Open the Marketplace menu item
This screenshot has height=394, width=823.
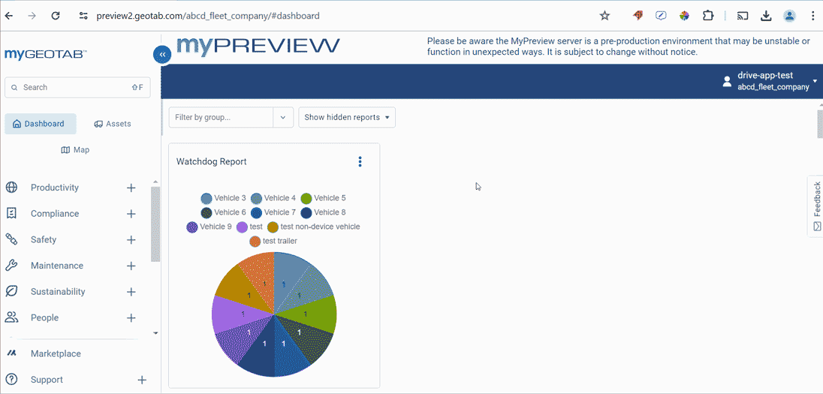[x=56, y=353]
